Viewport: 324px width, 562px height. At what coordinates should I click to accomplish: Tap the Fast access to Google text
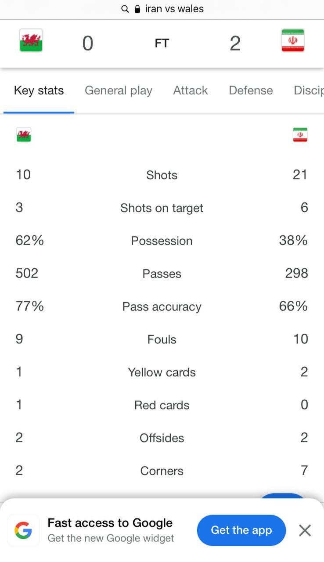110,523
